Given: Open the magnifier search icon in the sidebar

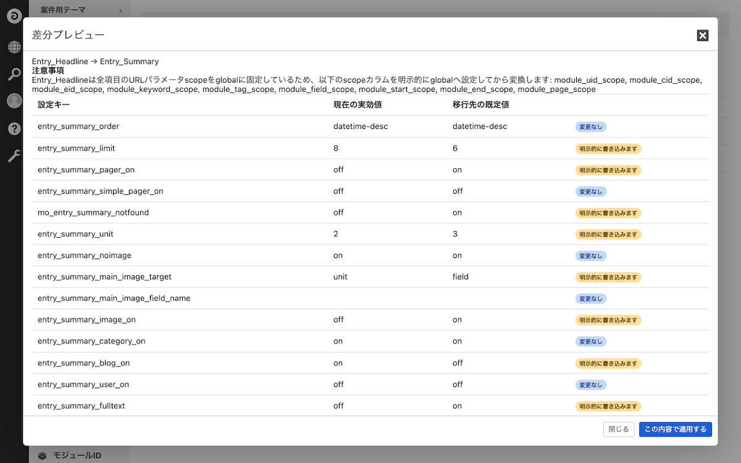Looking at the screenshot, I should [x=14, y=75].
